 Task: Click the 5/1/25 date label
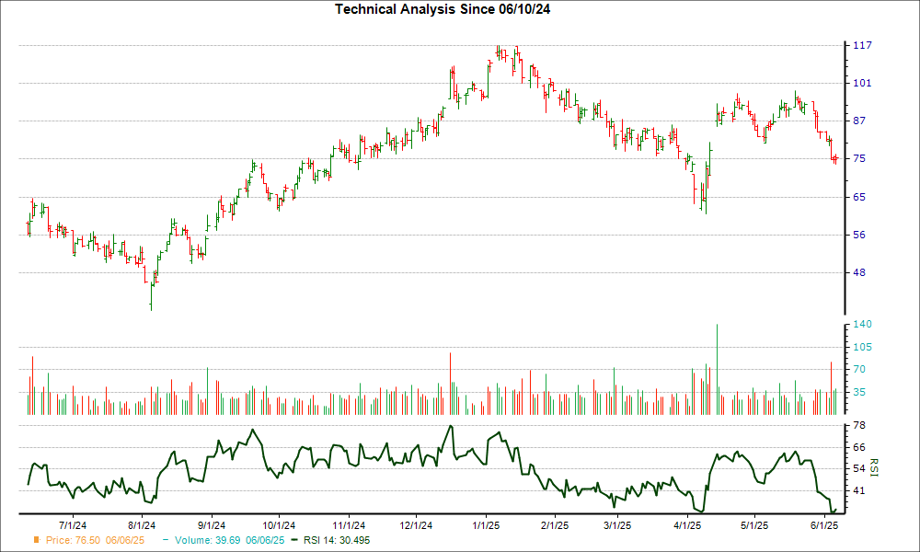click(754, 525)
